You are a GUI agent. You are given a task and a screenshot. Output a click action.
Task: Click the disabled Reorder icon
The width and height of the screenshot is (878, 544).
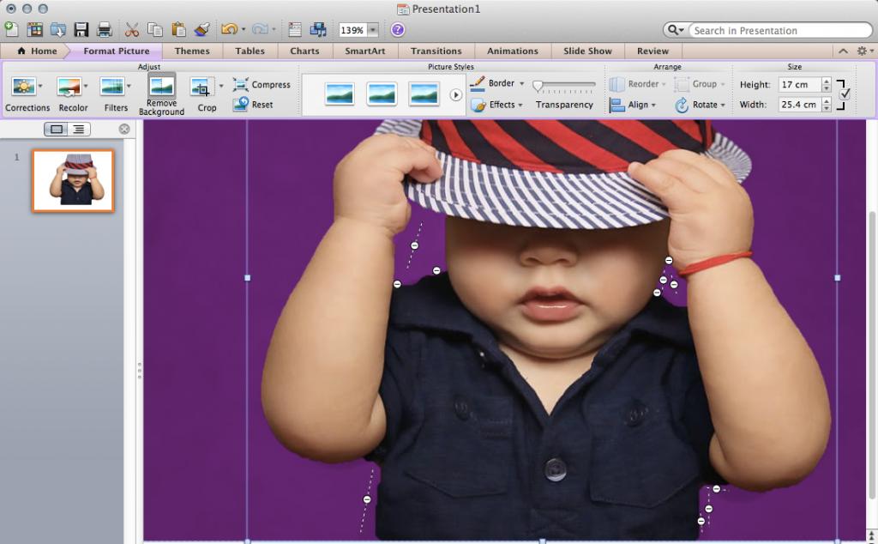click(616, 84)
